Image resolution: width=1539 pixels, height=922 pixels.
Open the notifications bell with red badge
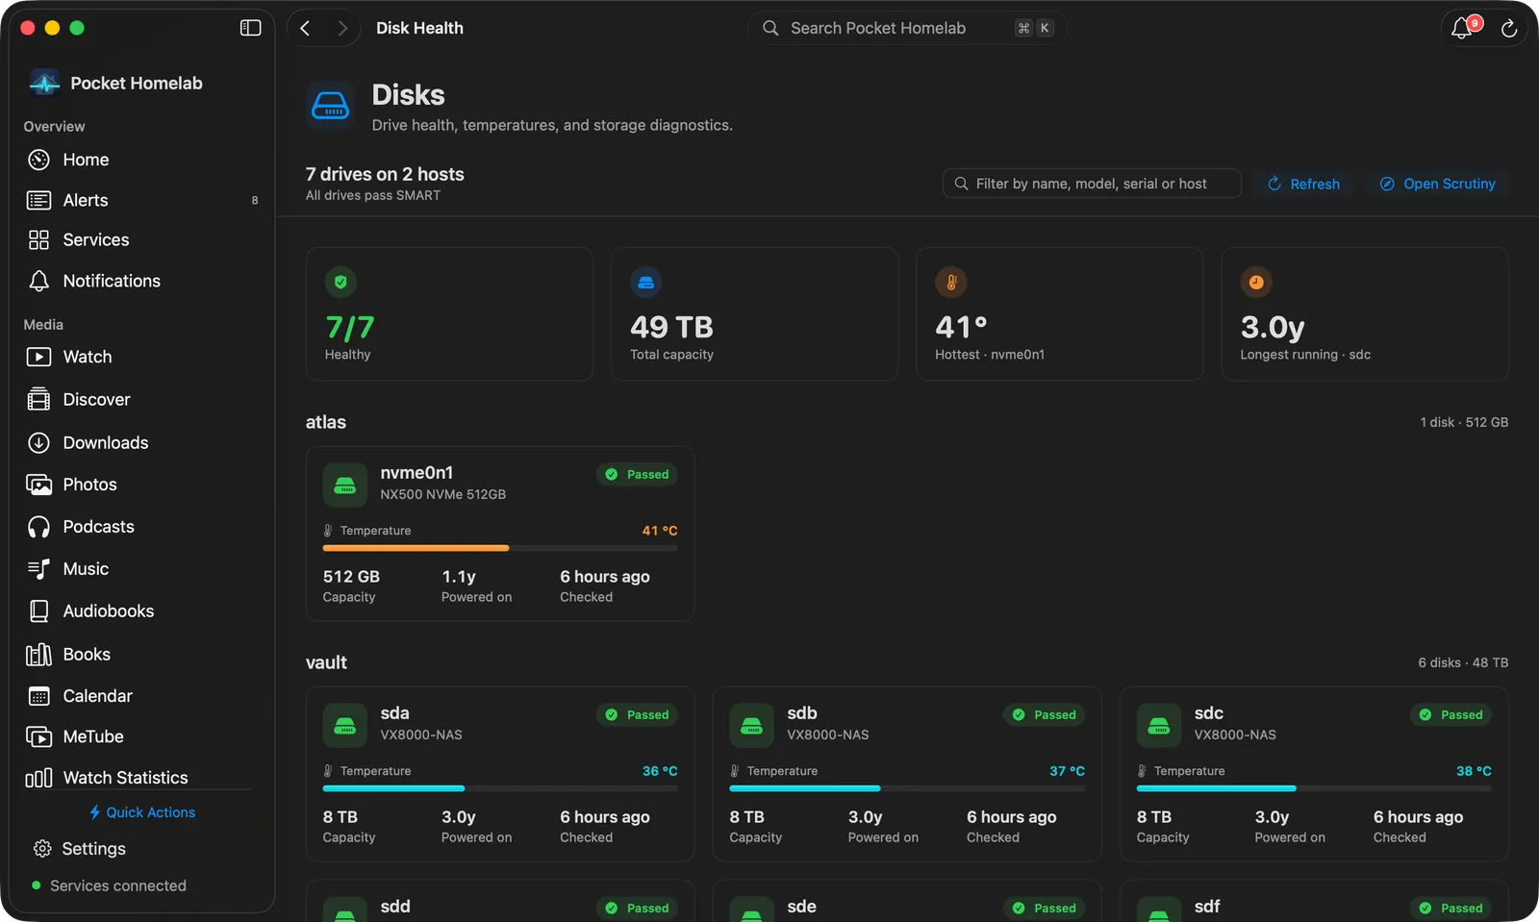pyautogui.click(x=1463, y=28)
